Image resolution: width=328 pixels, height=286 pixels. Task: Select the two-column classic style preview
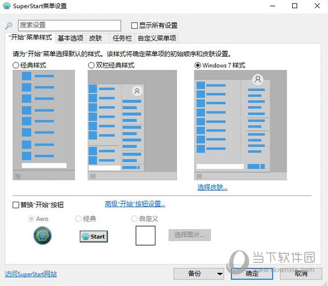(132, 125)
